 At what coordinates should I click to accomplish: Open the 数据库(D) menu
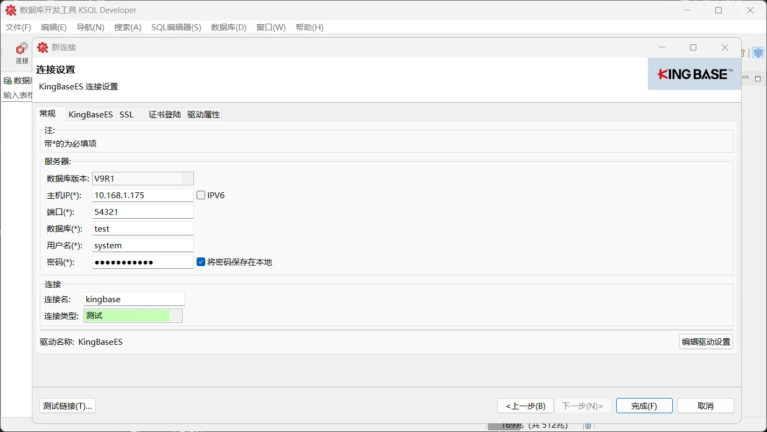(x=228, y=27)
